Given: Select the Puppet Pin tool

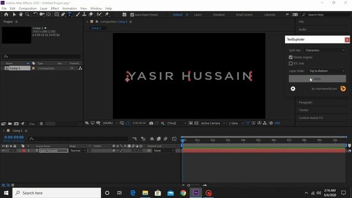Looking at the screenshot, I should click(107, 14).
